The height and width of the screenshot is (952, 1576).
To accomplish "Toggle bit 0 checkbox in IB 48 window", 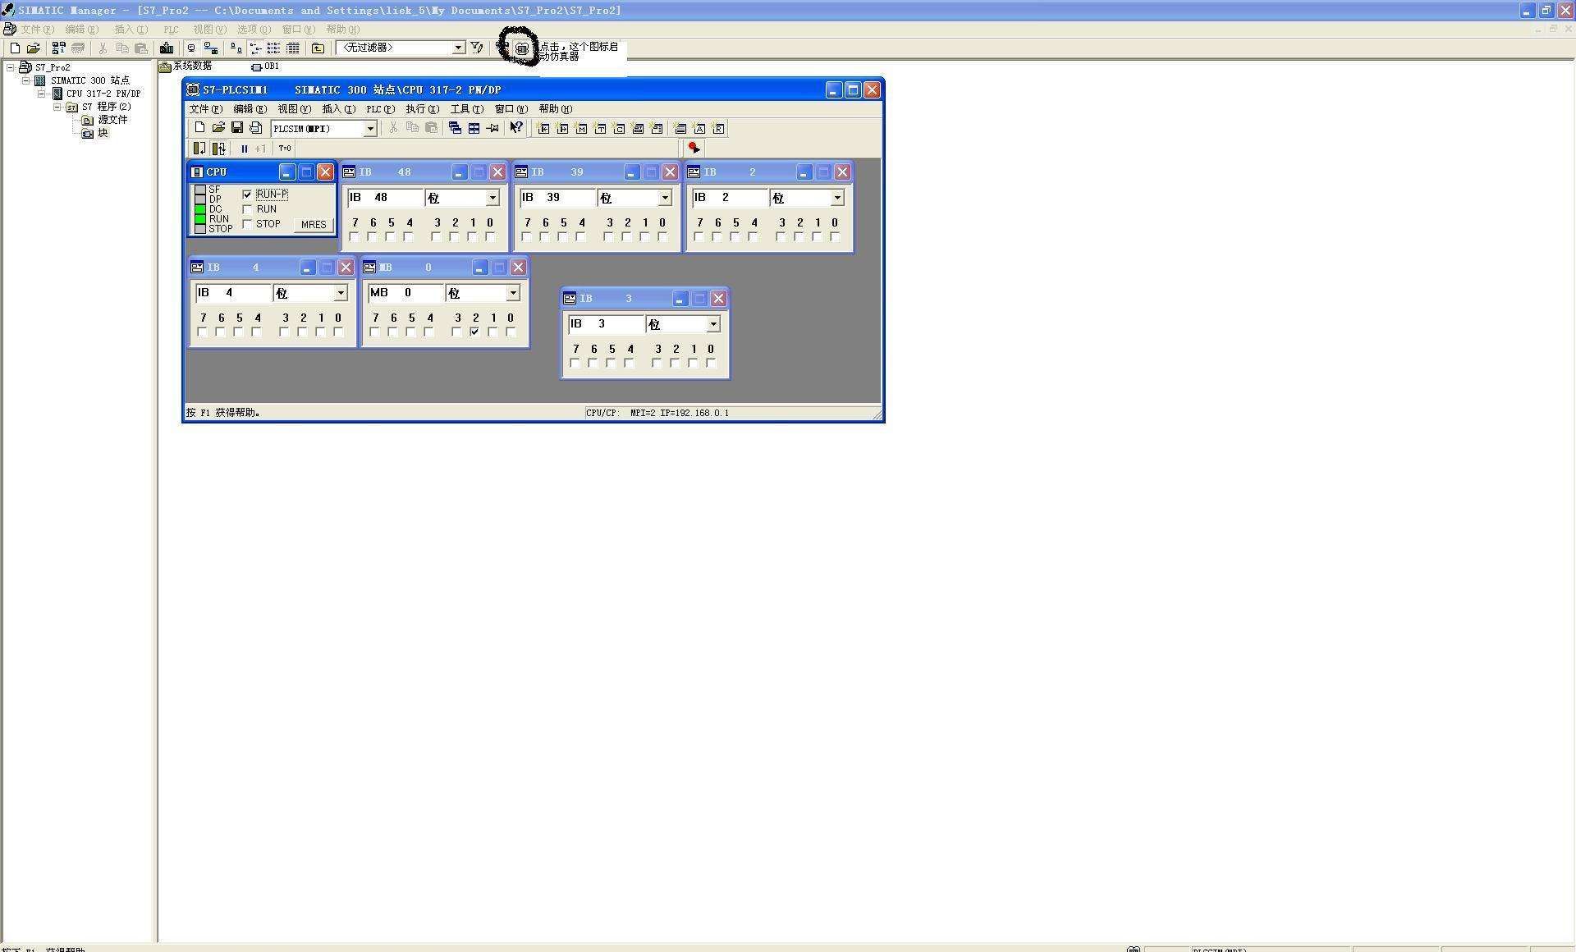I will tap(490, 237).
